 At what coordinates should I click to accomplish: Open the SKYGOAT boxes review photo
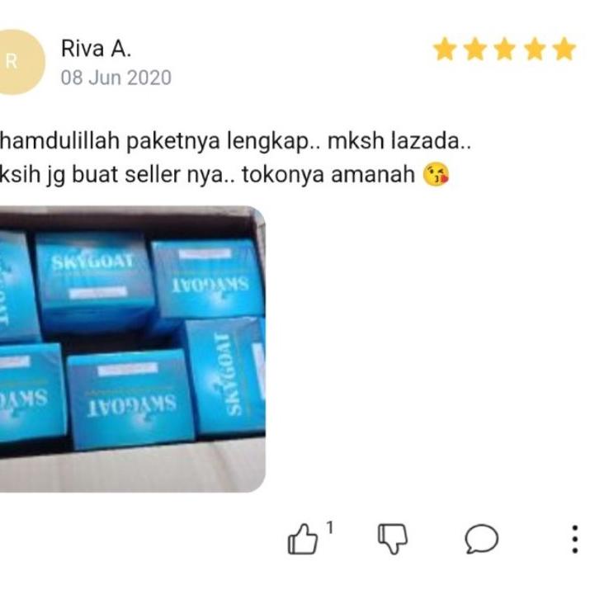(x=132, y=349)
